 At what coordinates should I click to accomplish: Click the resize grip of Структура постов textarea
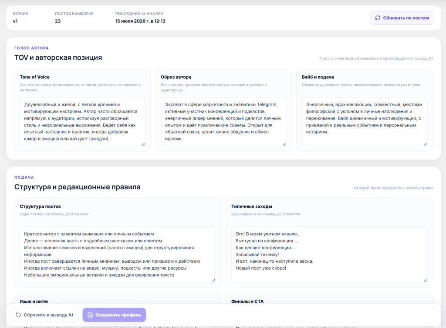pos(213,280)
